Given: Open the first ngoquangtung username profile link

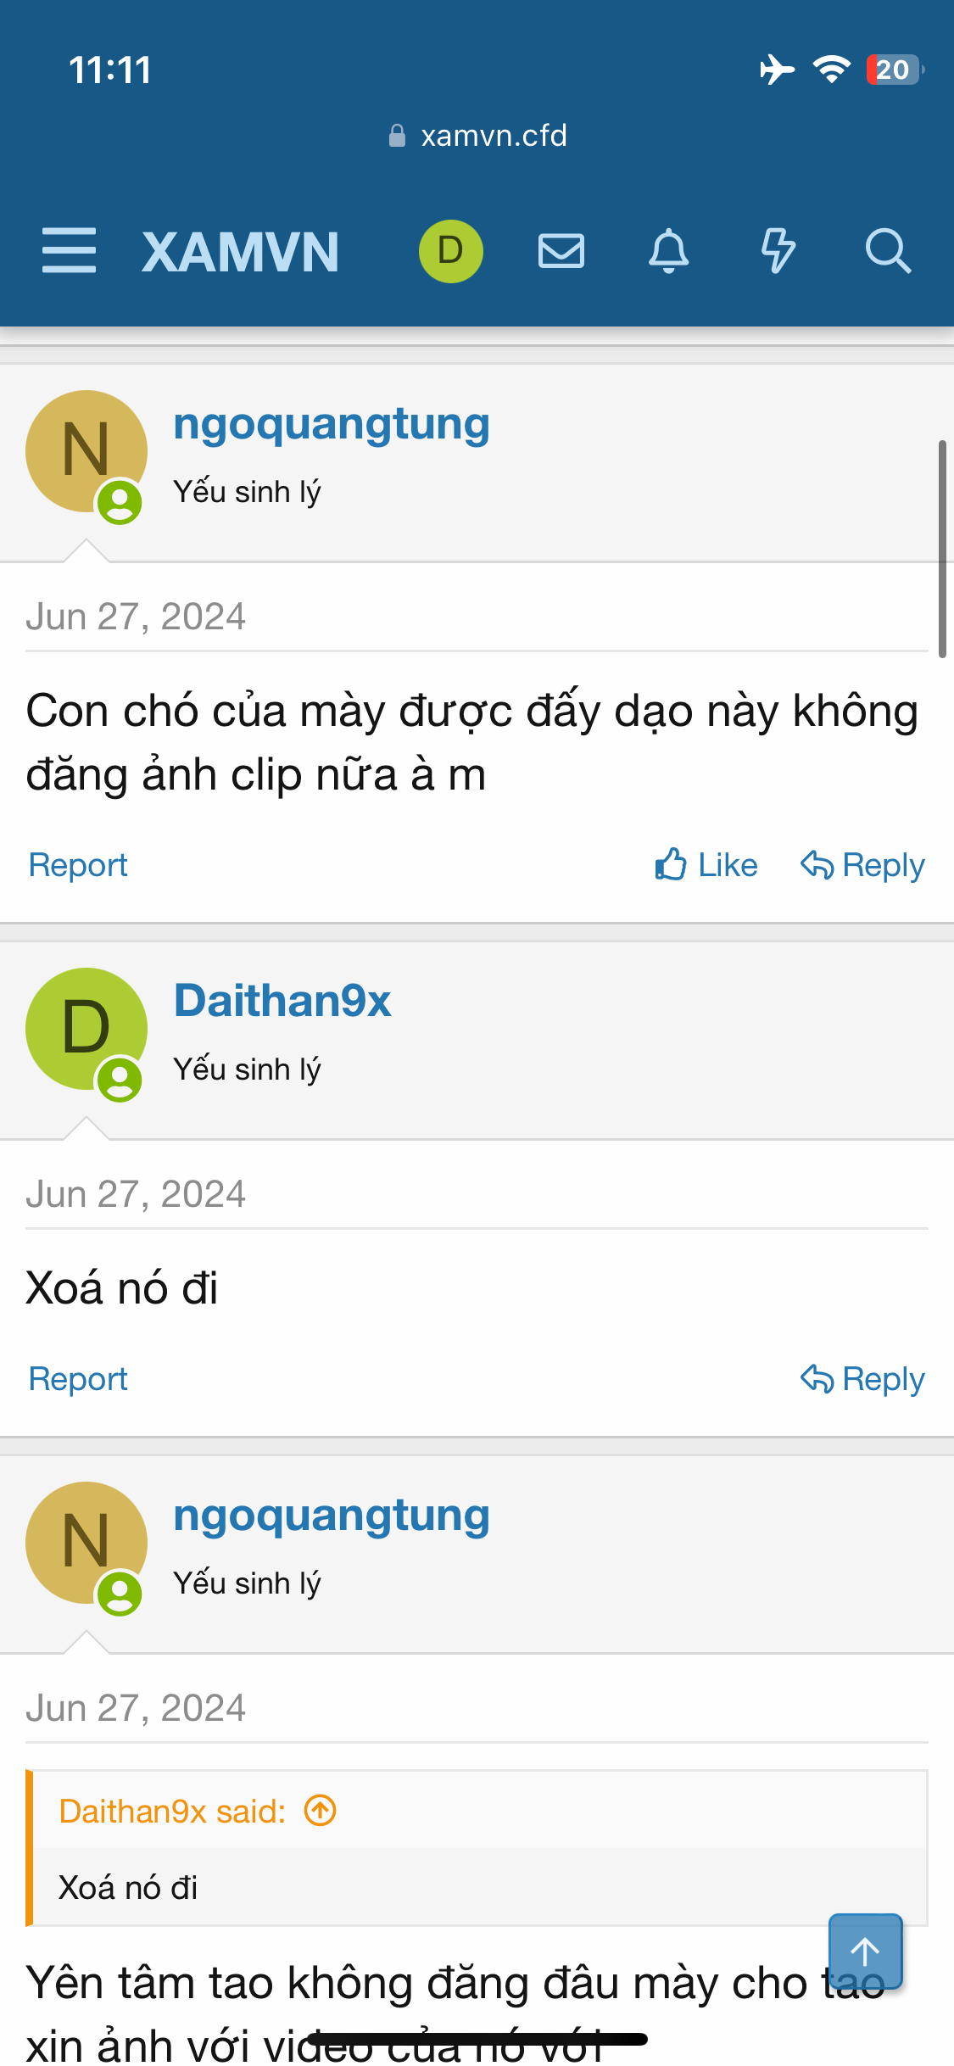Looking at the screenshot, I should [332, 423].
